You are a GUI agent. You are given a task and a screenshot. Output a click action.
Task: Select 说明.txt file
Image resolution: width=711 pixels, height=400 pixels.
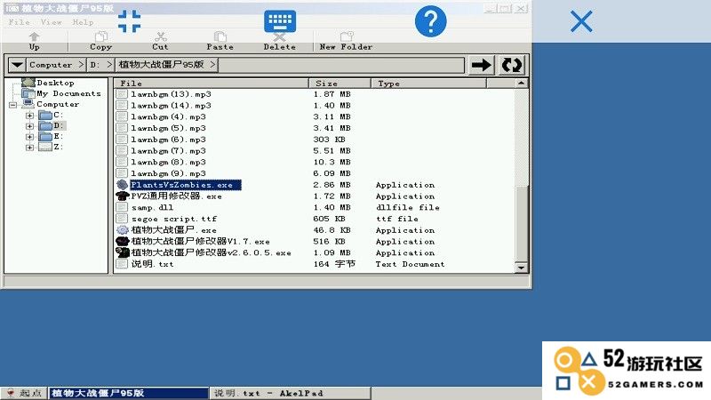(152, 264)
